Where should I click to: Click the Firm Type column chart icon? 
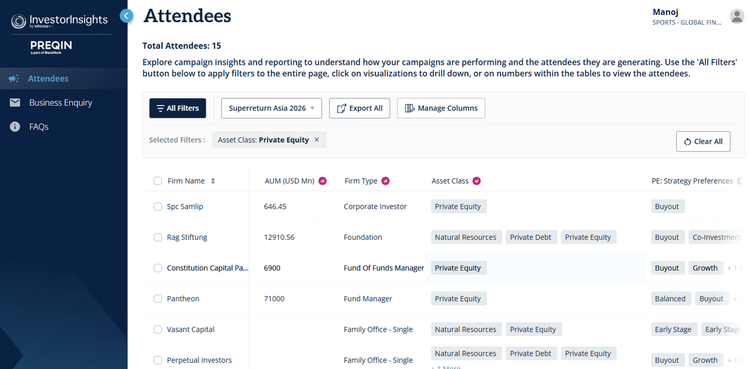385,181
